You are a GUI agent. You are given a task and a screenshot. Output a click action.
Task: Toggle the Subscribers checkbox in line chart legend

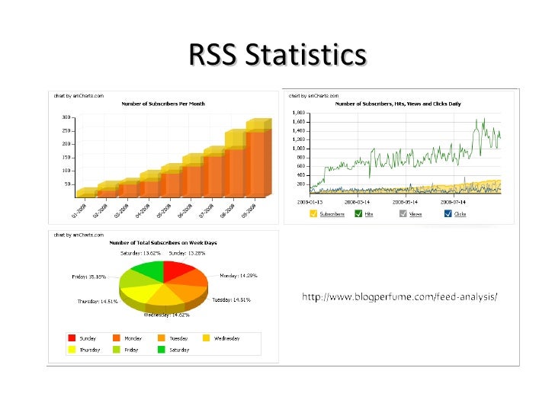click(x=313, y=213)
